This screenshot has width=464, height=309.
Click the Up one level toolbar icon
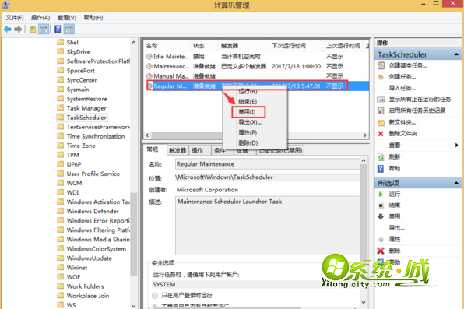[x=32, y=30]
